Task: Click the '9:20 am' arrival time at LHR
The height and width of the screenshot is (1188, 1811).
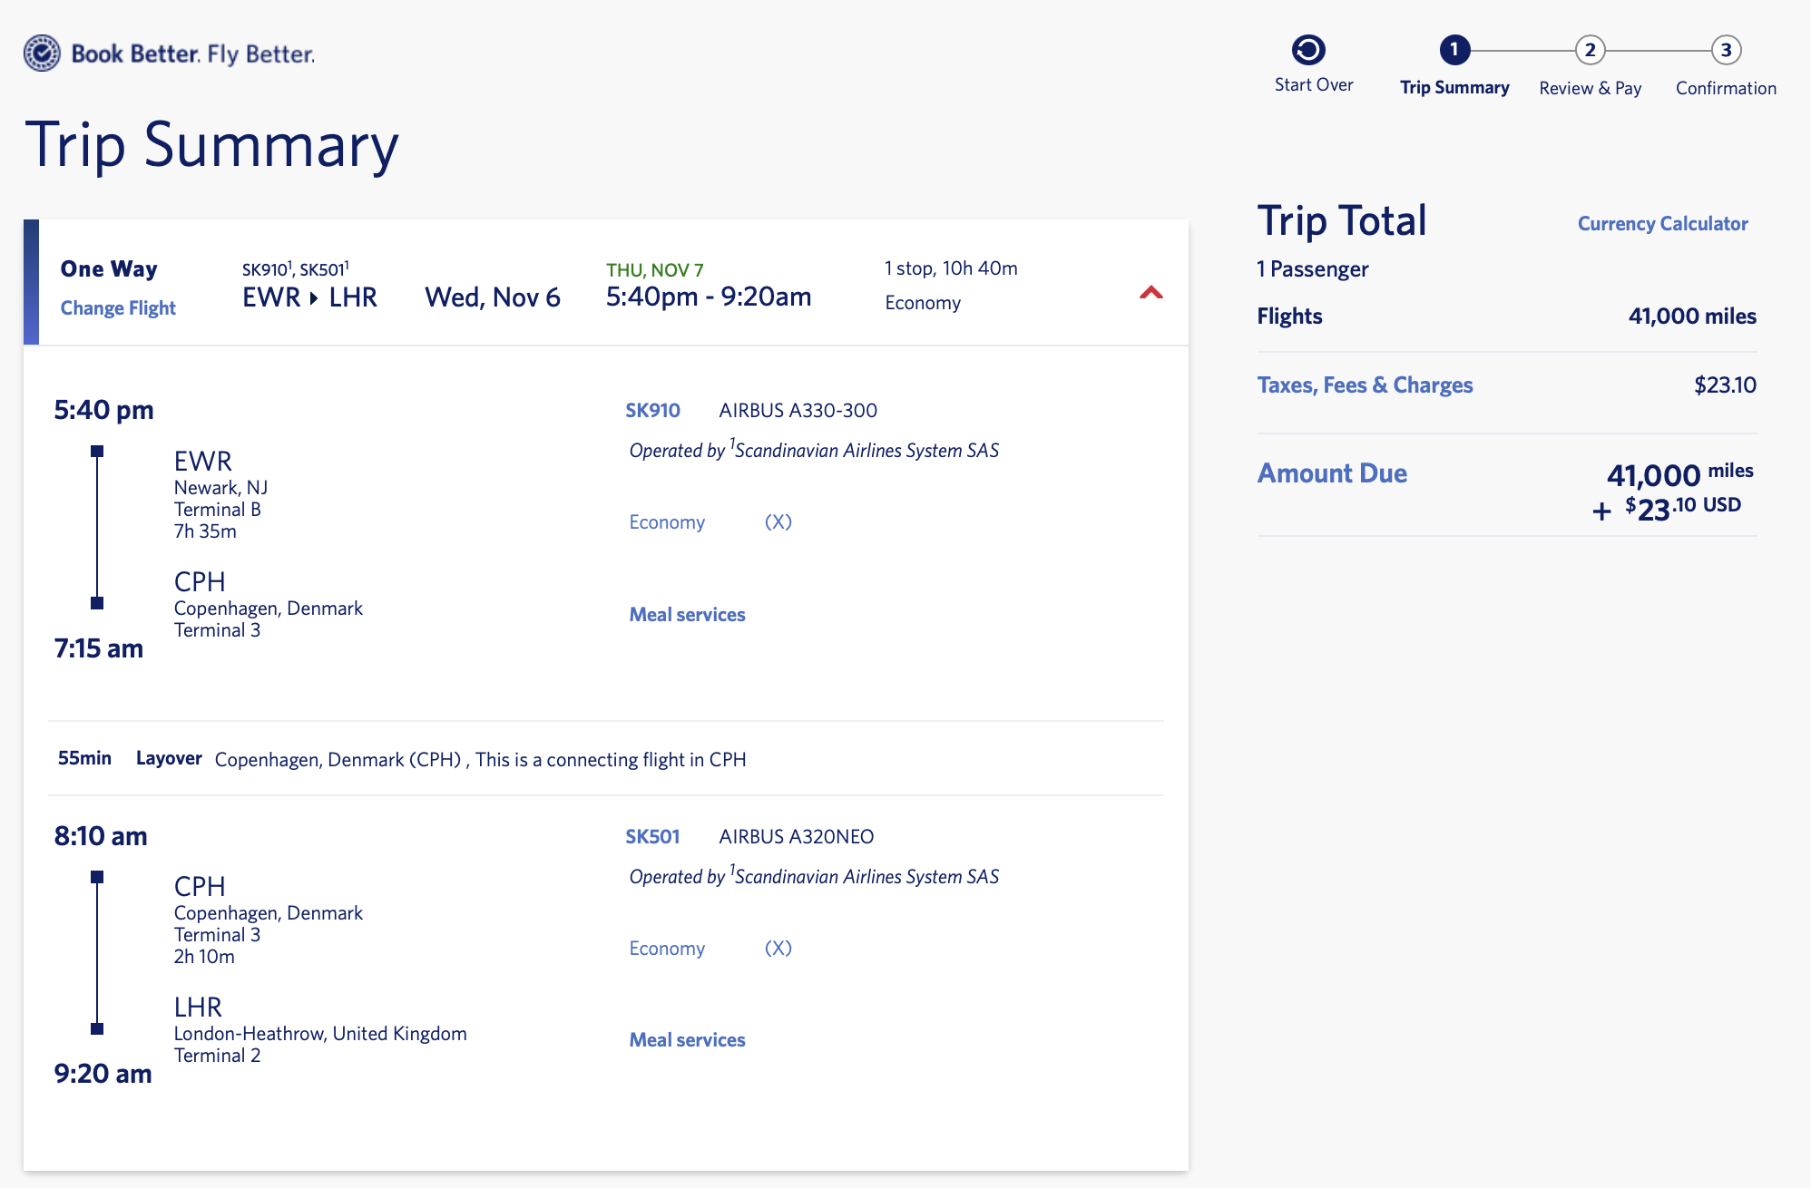Action: 103,1074
